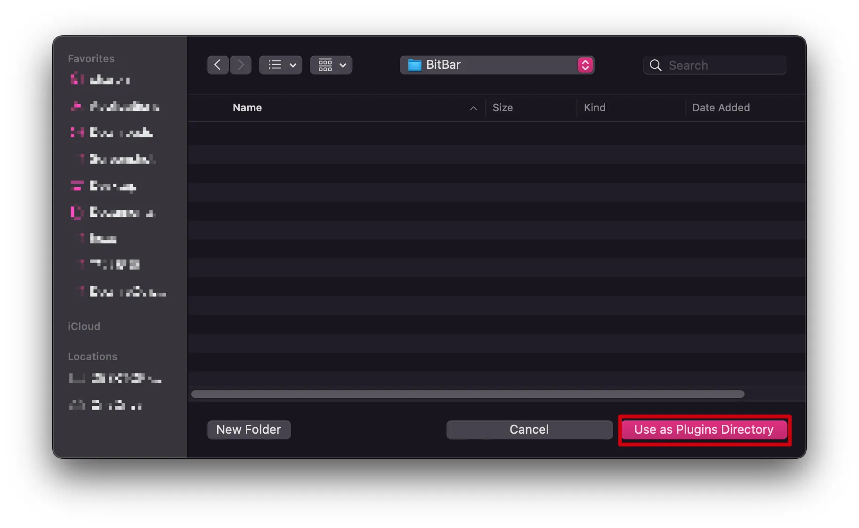The height and width of the screenshot is (528, 859).
Task: Sort files by the Size column
Action: (x=502, y=108)
